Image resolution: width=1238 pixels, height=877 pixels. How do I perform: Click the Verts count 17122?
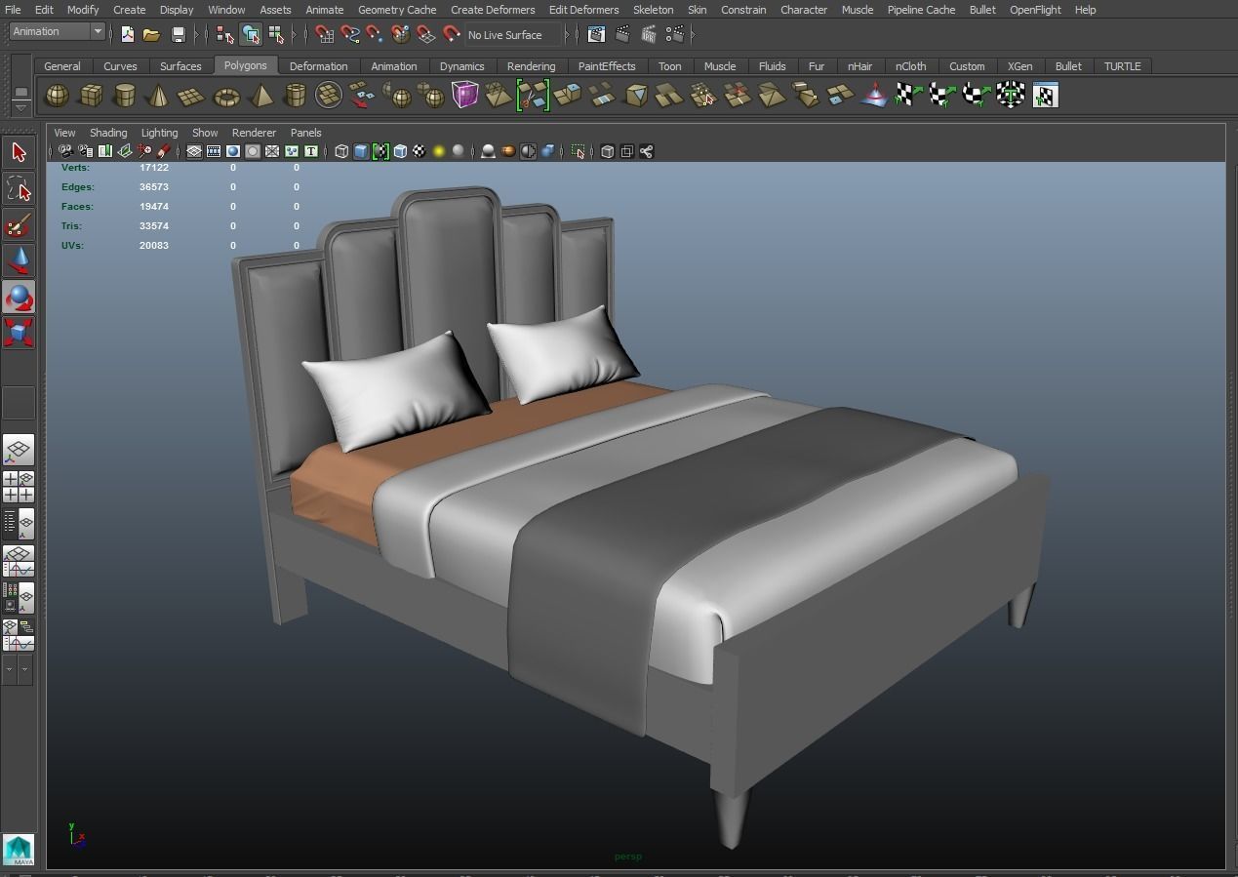tap(154, 168)
